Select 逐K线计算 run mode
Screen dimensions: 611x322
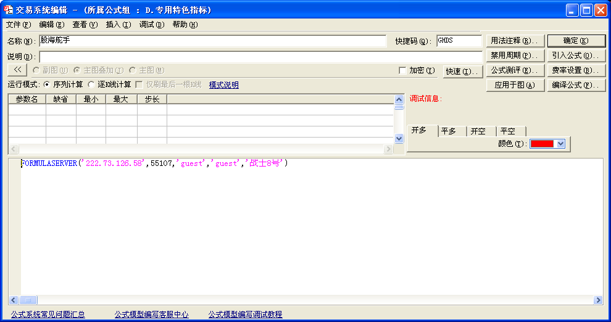[x=91, y=85]
